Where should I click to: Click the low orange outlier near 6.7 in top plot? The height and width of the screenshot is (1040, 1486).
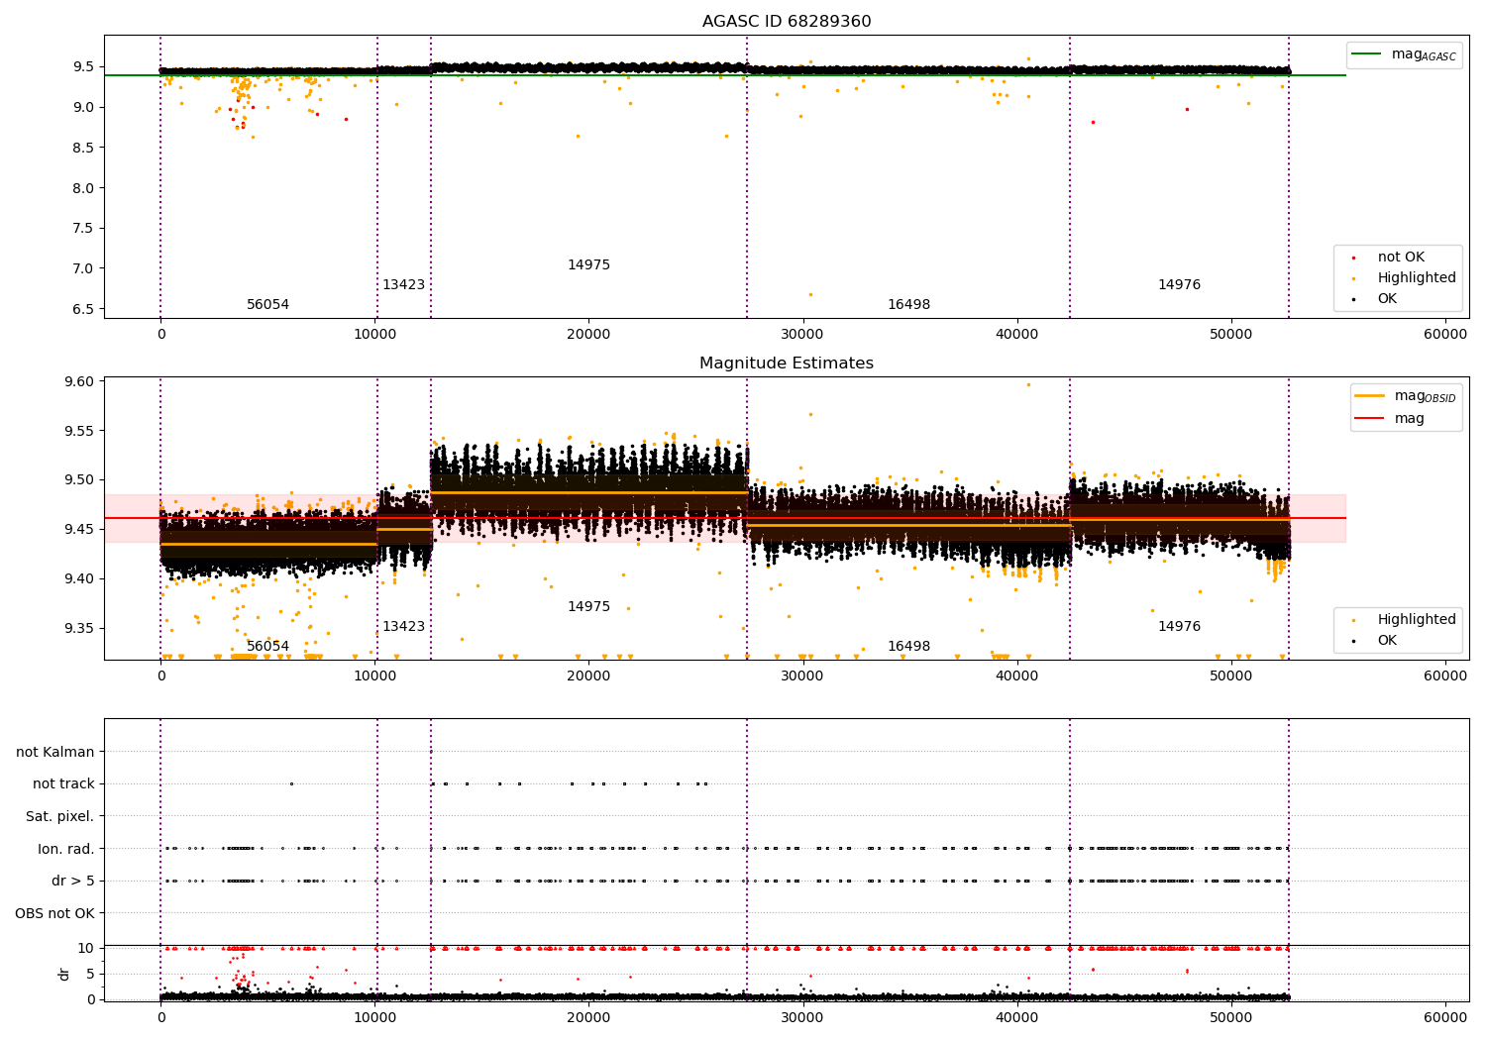click(810, 294)
